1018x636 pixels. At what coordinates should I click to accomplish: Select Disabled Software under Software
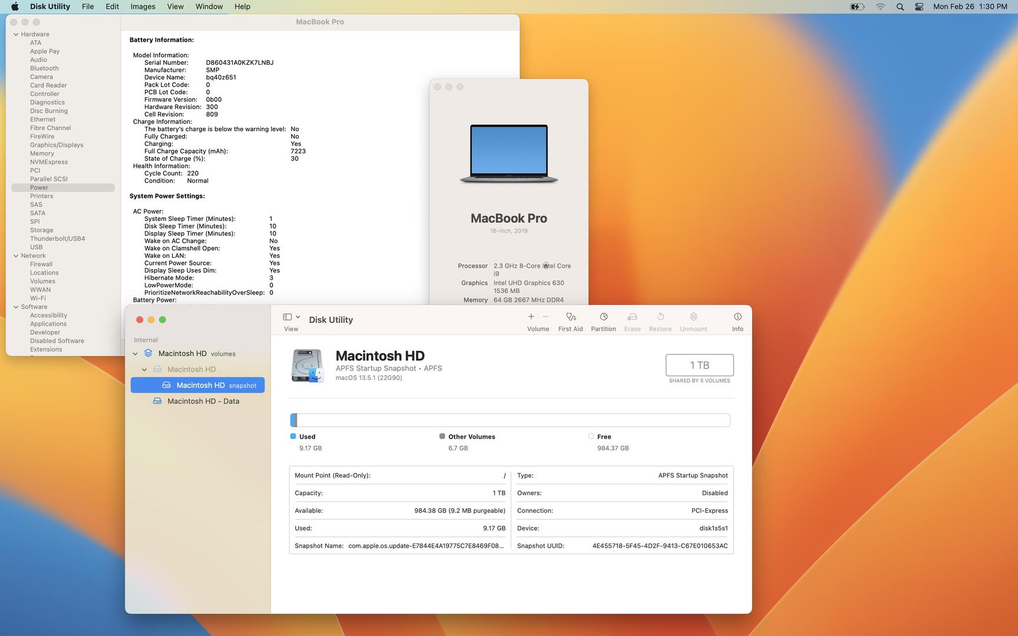point(57,341)
